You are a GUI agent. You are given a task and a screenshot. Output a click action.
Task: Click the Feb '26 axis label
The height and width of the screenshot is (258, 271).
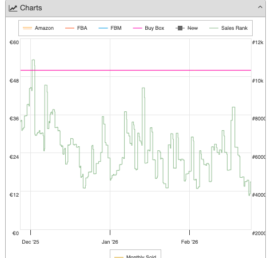189,242
